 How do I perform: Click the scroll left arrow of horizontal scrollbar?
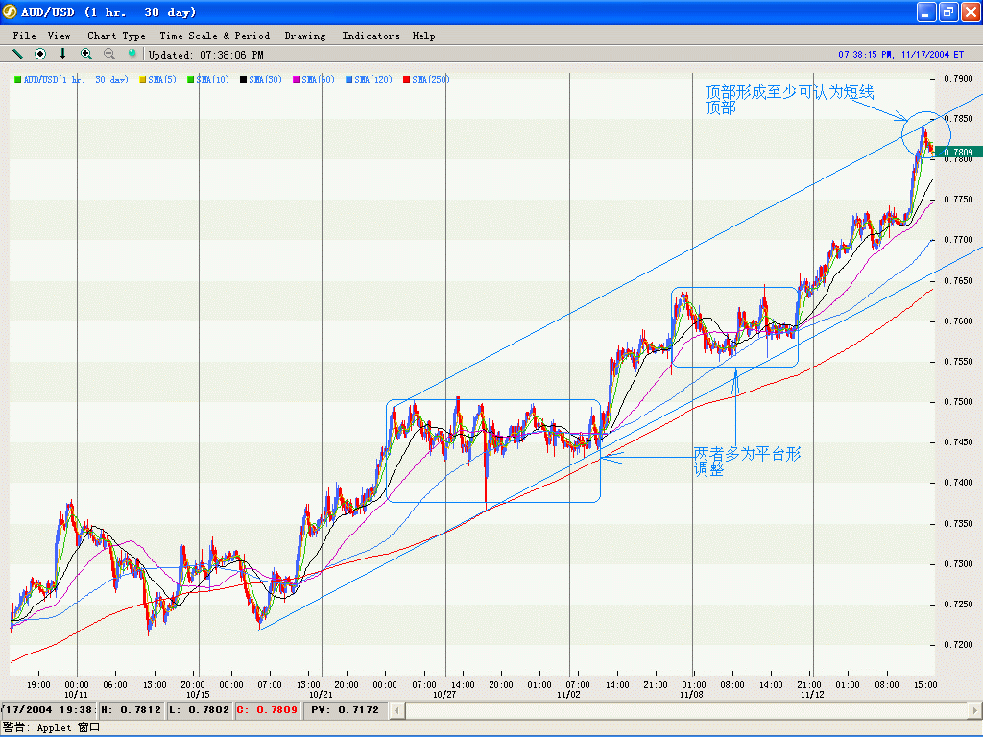(x=396, y=710)
